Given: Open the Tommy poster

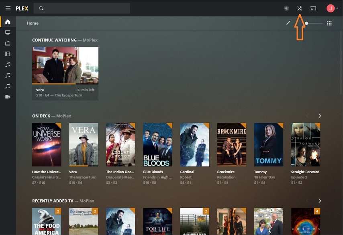Looking at the screenshot, I should pyautogui.click(x=269, y=145).
